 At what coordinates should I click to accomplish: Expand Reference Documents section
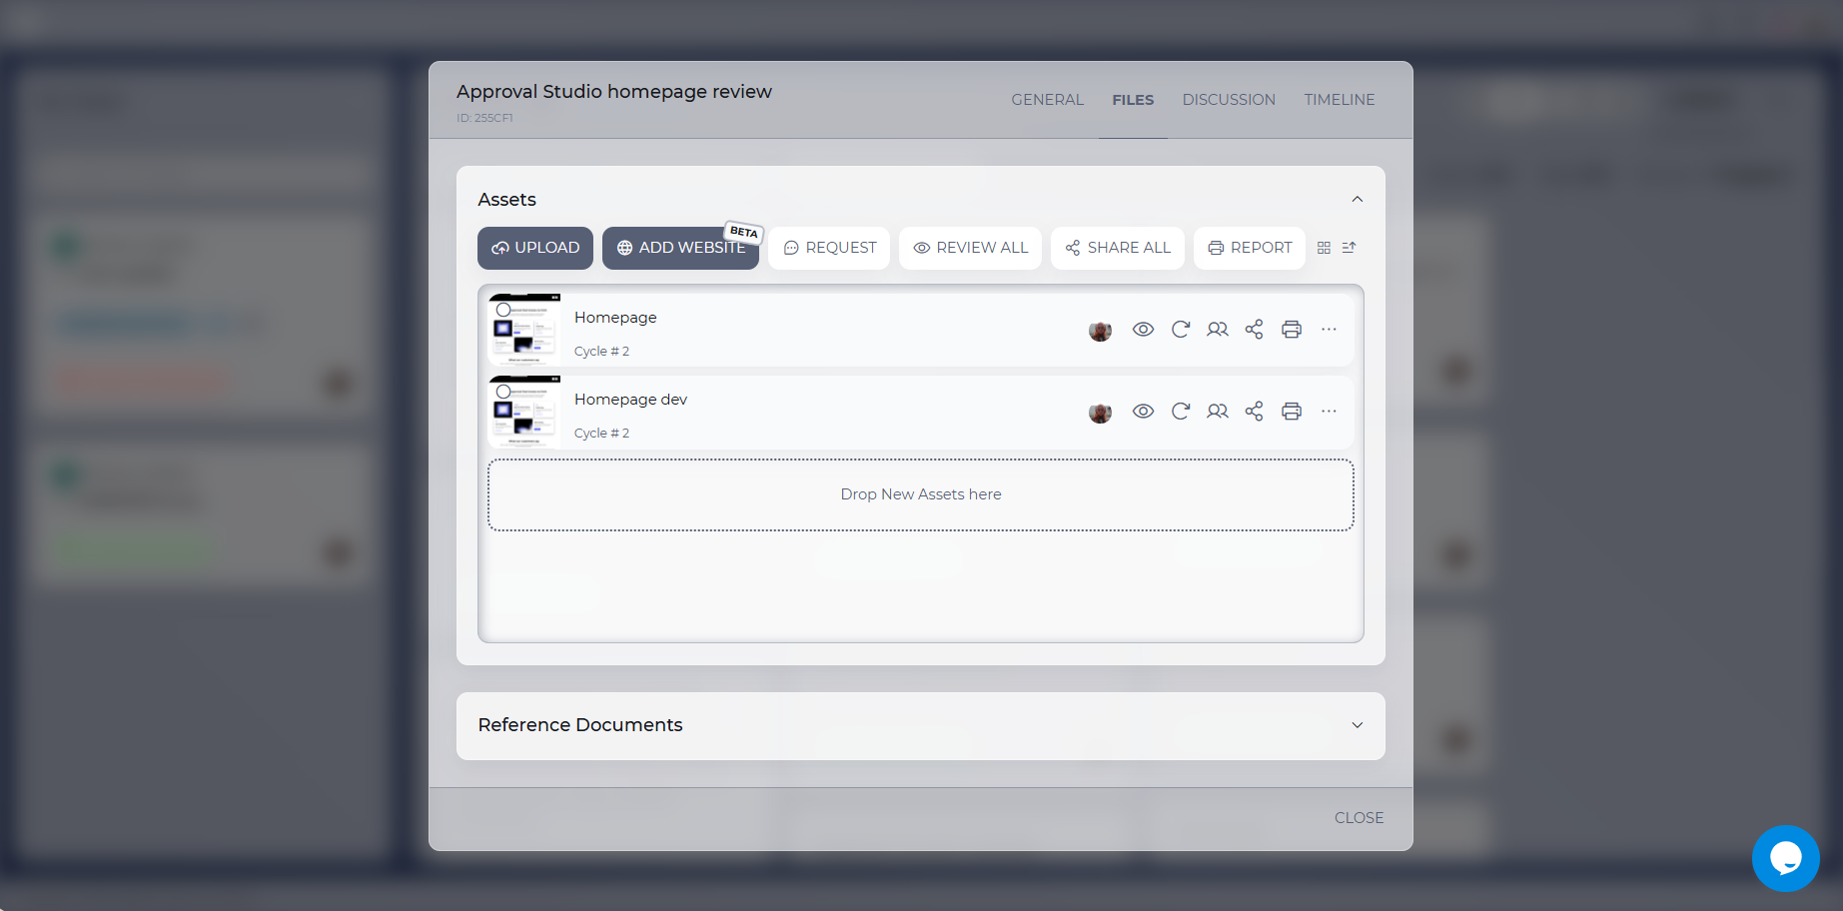click(x=1358, y=725)
